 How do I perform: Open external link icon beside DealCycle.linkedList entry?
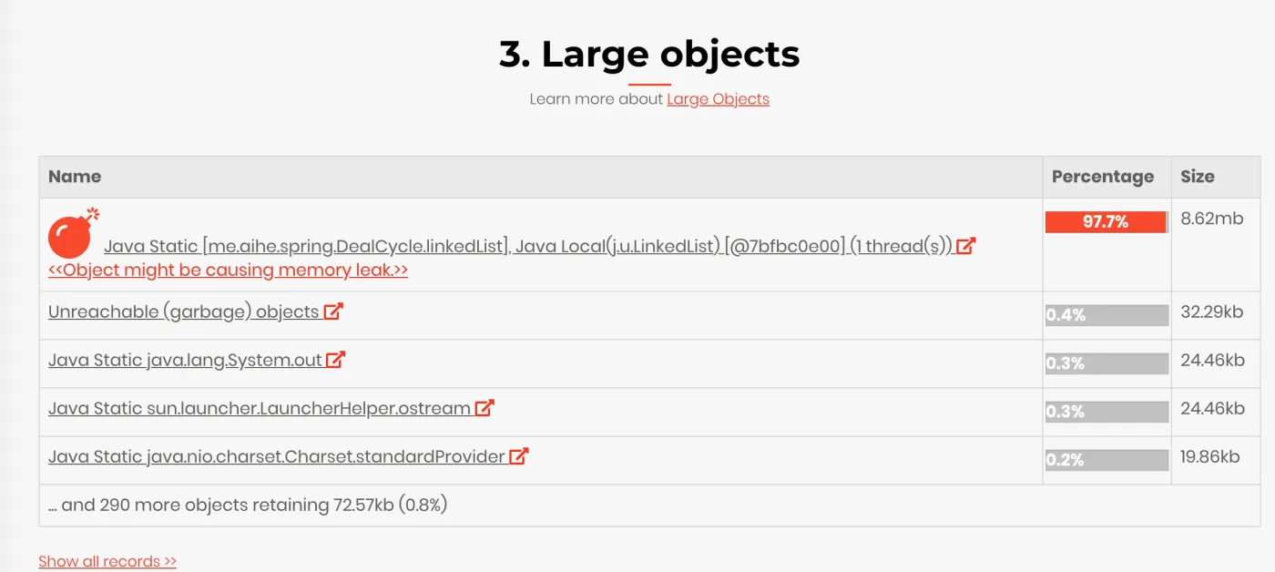(965, 245)
